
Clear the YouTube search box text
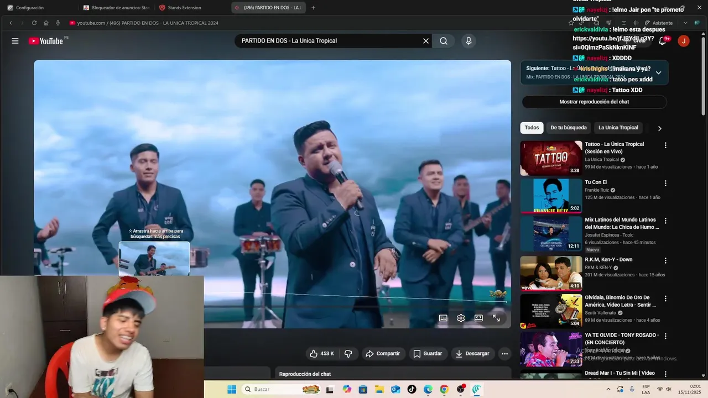[x=426, y=41]
